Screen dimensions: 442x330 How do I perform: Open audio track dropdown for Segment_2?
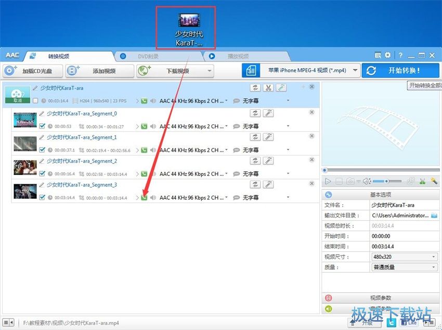tap(226, 173)
